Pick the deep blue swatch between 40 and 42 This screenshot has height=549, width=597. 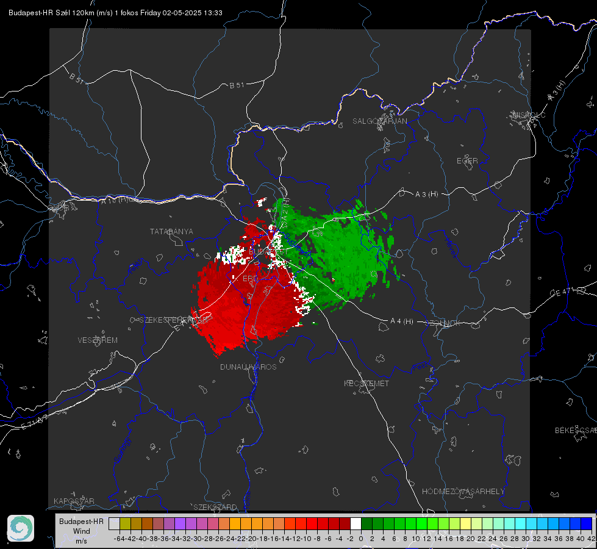586,523
